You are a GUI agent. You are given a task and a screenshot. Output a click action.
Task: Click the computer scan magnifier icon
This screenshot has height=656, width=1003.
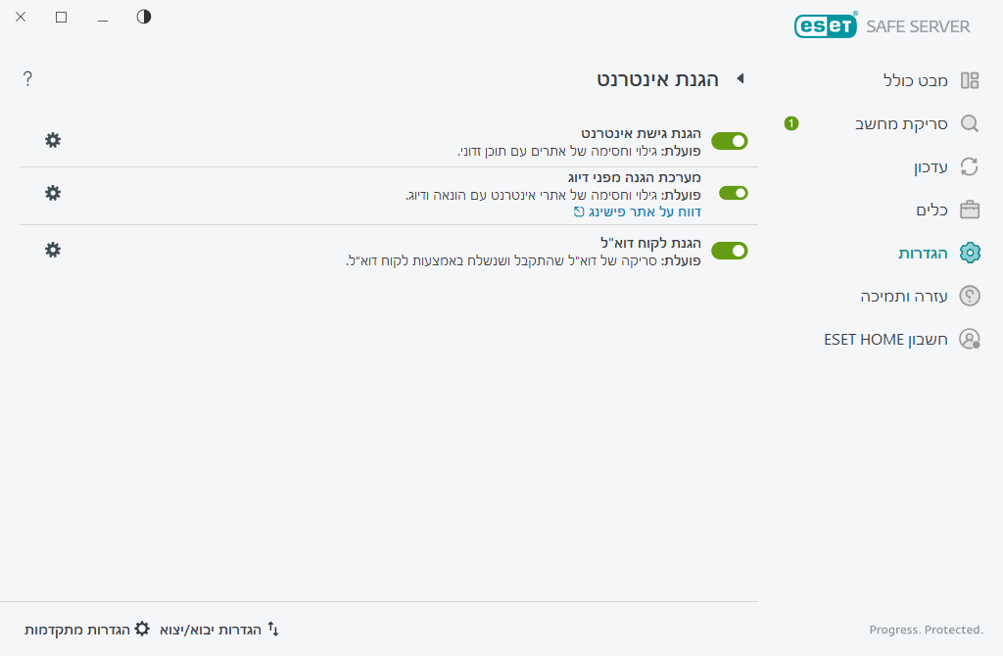tap(970, 123)
